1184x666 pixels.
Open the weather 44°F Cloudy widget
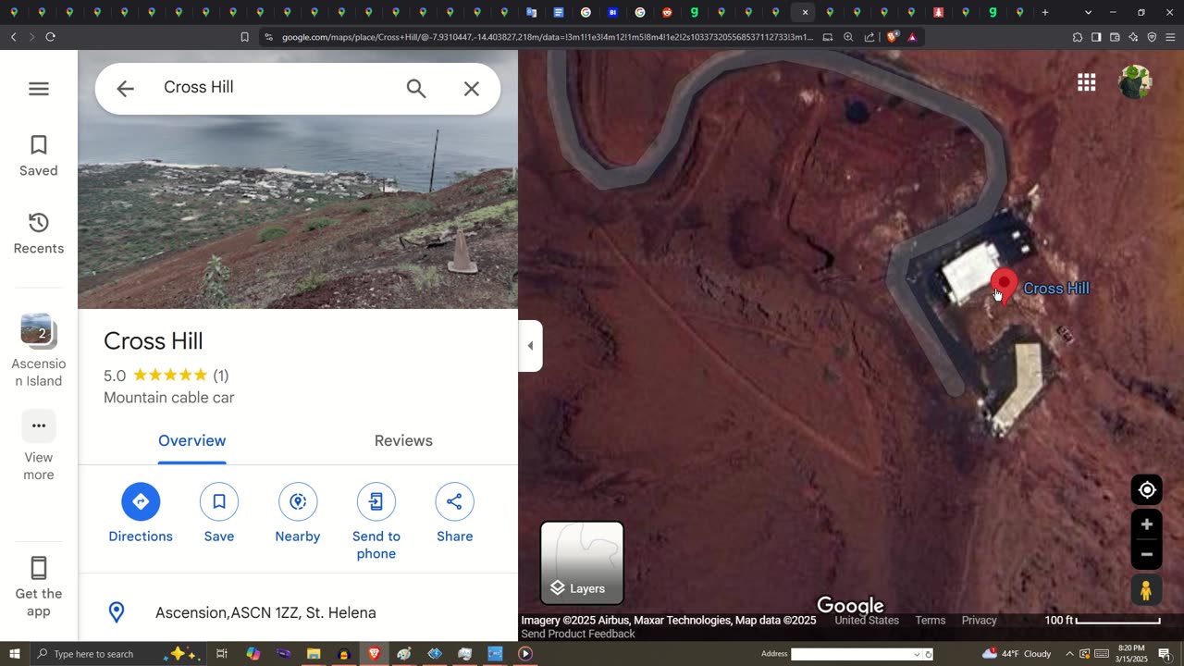[x=1017, y=654]
